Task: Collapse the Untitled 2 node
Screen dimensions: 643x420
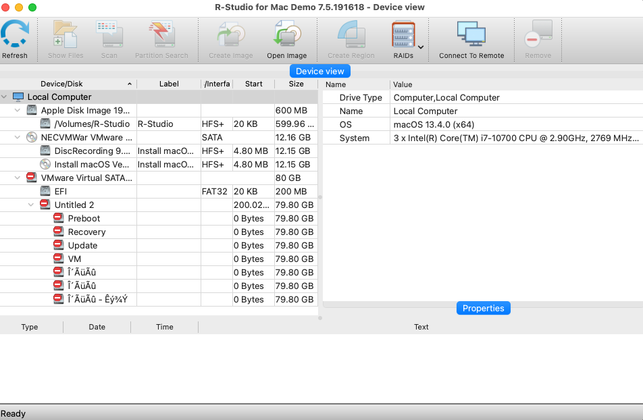Action: [x=31, y=205]
